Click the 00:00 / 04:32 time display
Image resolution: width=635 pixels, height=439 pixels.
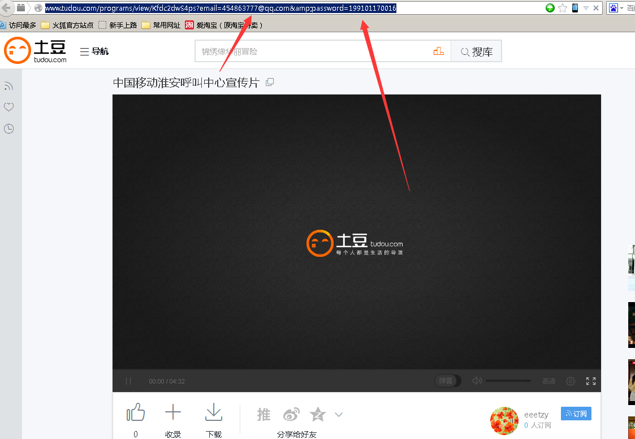point(166,381)
